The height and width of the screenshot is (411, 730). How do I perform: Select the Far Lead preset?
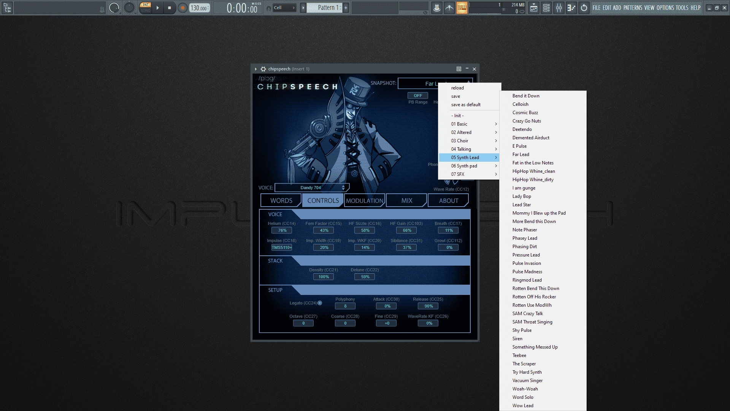543,155
